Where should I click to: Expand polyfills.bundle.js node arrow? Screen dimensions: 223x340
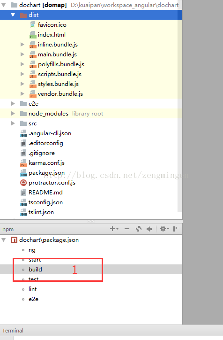click(22, 64)
